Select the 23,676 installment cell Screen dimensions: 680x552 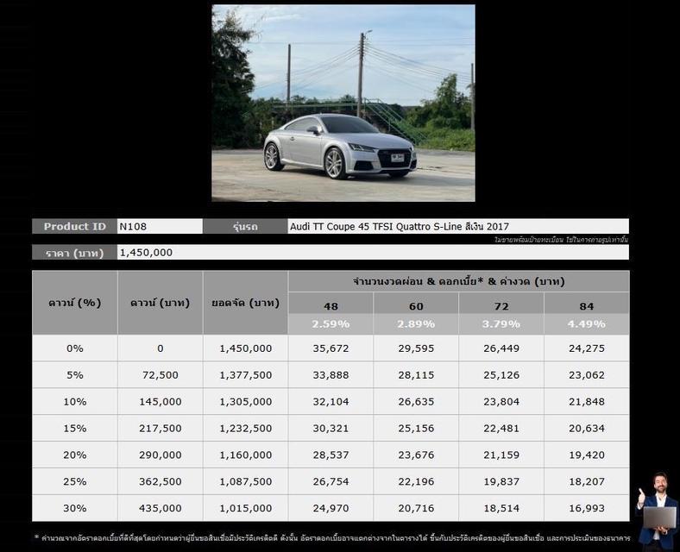pyautogui.click(x=416, y=455)
